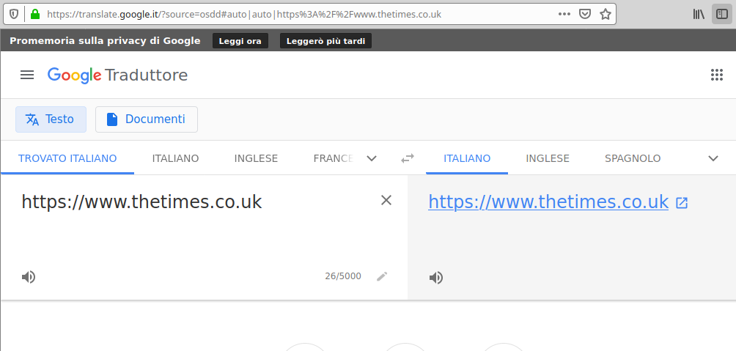Click Leggi ora privacy button
The image size is (736, 351).
(240, 41)
